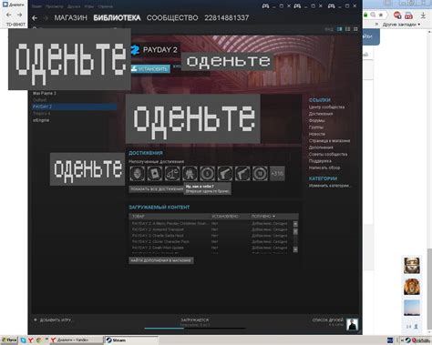Open the Поддержка link

pyautogui.click(x=320, y=161)
